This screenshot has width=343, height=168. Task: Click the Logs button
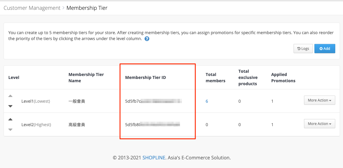(x=303, y=49)
